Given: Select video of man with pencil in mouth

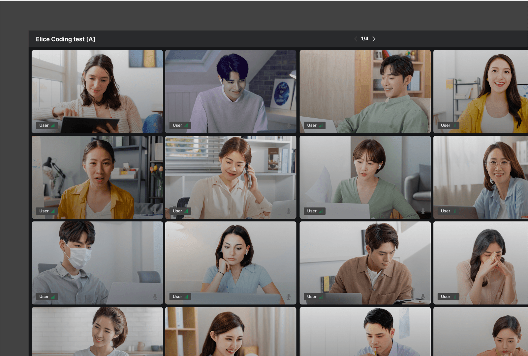Looking at the screenshot, I should point(365,332).
